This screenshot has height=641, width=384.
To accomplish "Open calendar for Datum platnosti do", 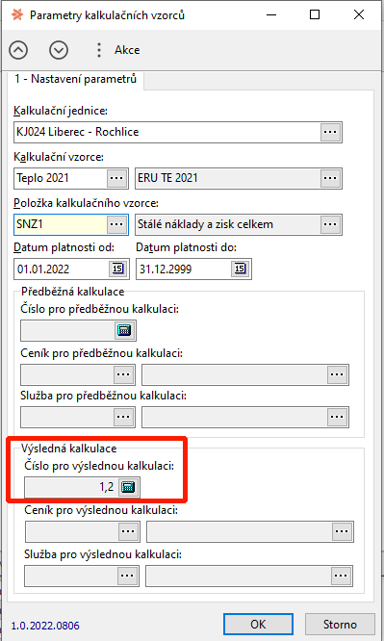I will (240, 269).
